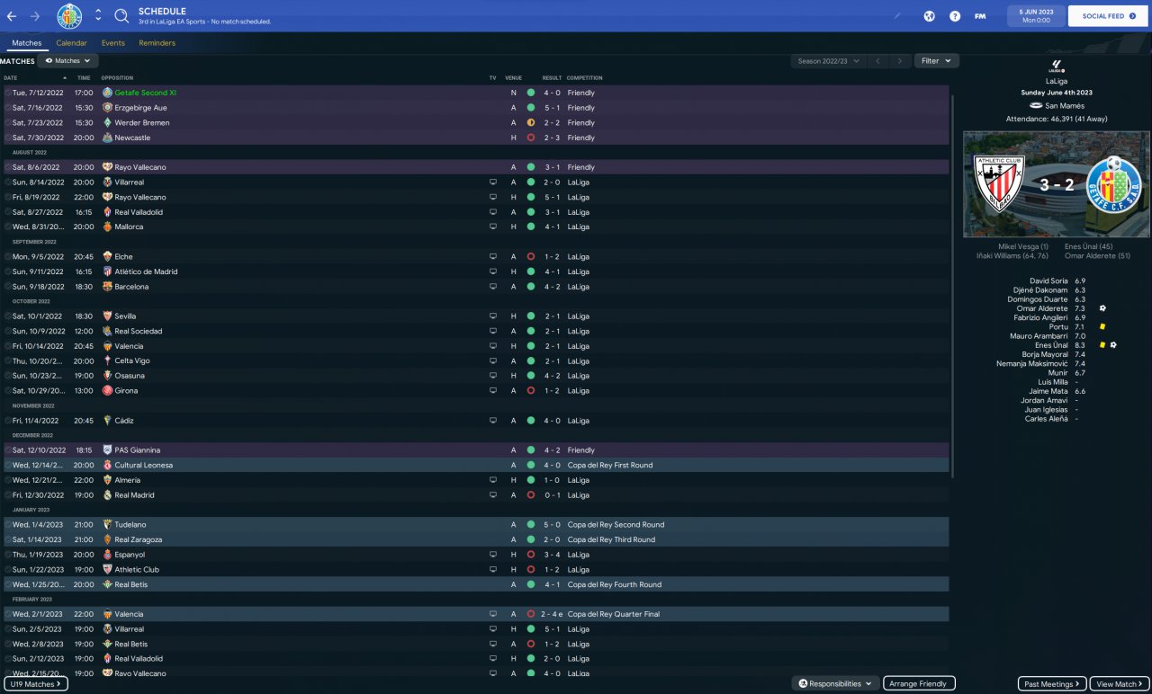Open U19 Matches
Viewport: 1152px width, 694px height.
36,684
